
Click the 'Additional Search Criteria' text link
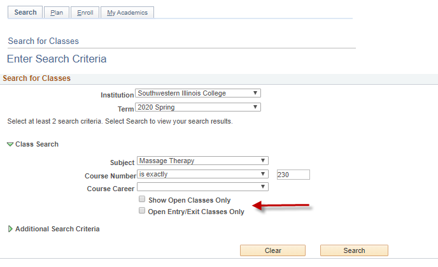tap(57, 229)
